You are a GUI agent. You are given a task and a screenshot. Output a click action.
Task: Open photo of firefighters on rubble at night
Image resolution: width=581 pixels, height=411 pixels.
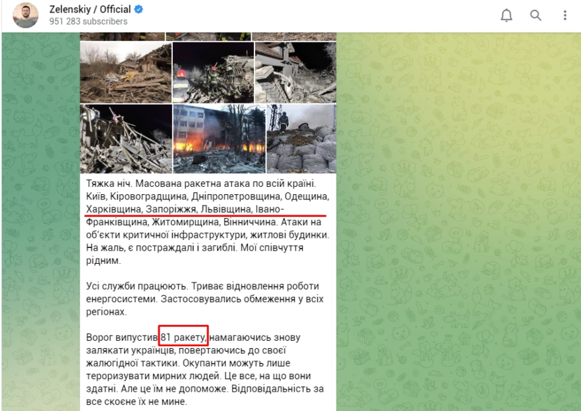[x=213, y=73]
